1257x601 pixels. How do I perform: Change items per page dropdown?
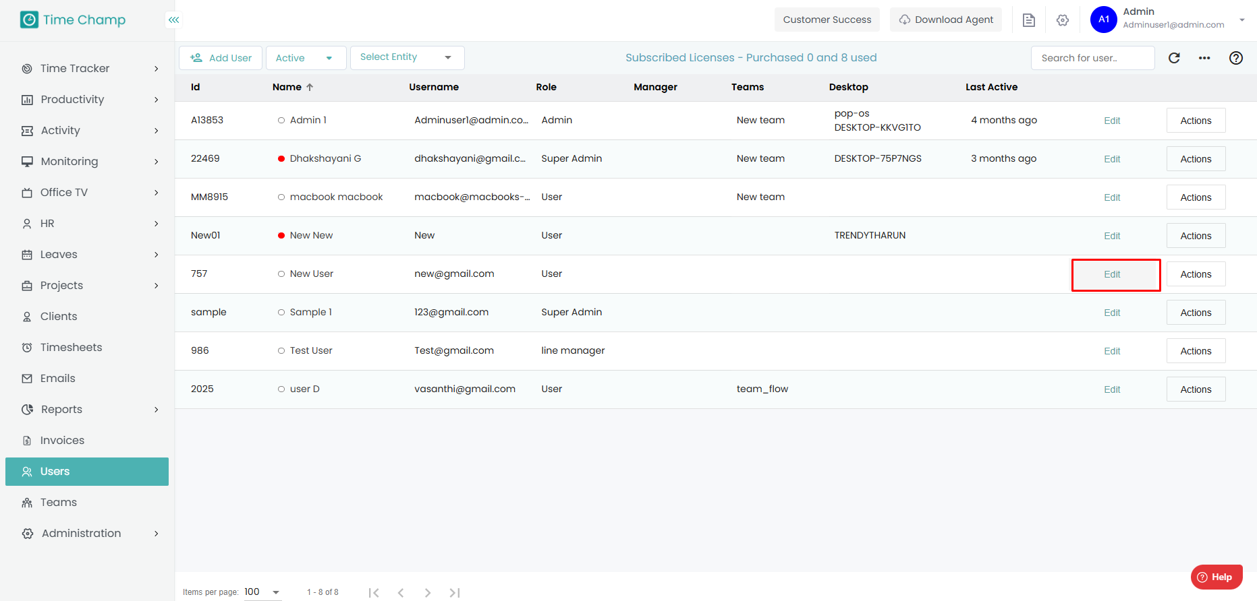(262, 592)
